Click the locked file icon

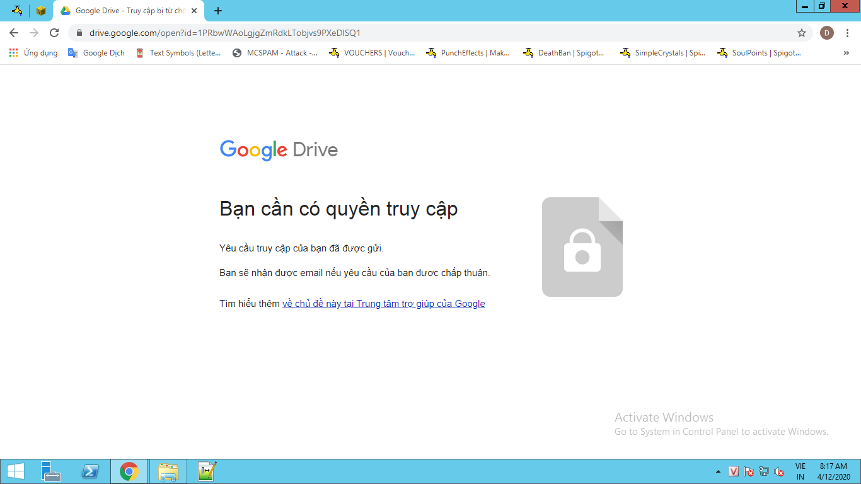pos(582,247)
